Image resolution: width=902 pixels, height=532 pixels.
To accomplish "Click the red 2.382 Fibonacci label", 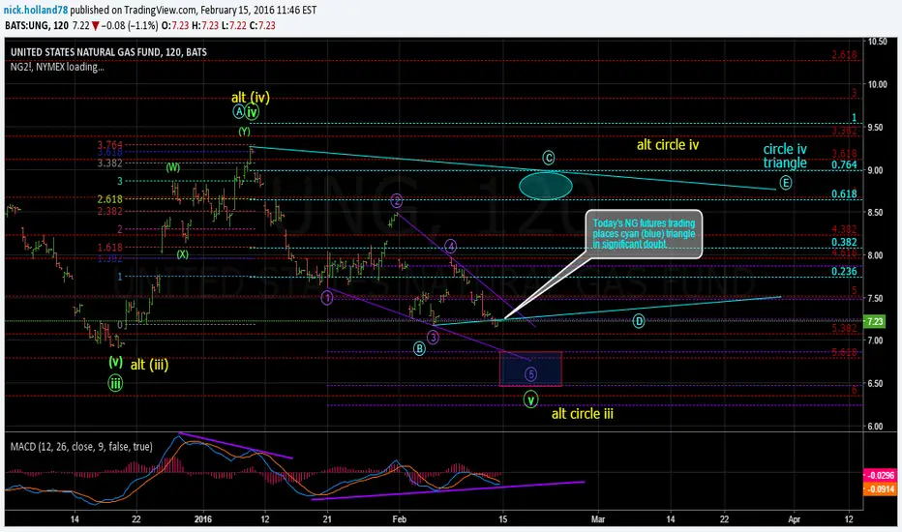I will tap(110, 211).
